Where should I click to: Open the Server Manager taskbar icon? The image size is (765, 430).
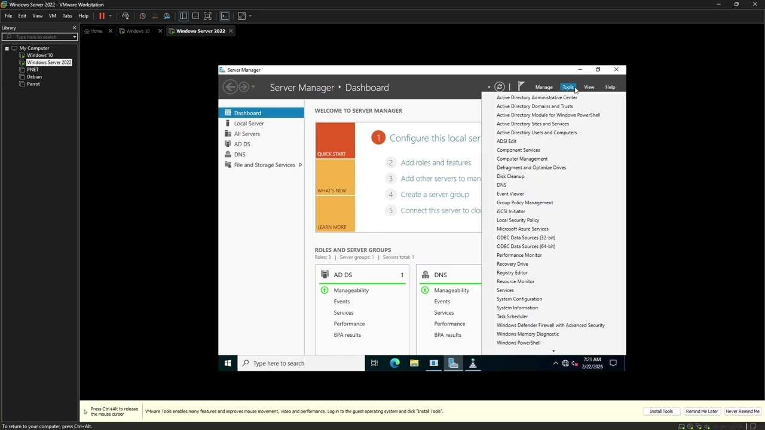coord(453,363)
